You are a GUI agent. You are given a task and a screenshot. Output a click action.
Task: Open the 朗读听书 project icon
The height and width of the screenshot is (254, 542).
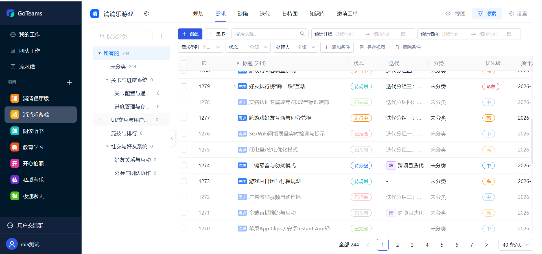pyautogui.click(x=15, y=131)
